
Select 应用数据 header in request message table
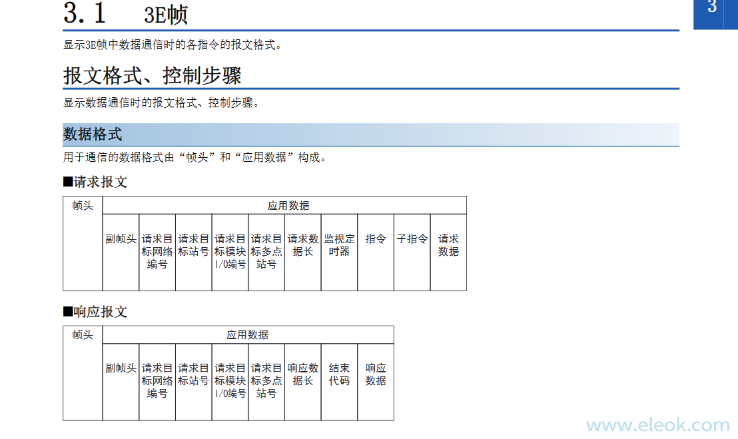(x=288, y=206)
